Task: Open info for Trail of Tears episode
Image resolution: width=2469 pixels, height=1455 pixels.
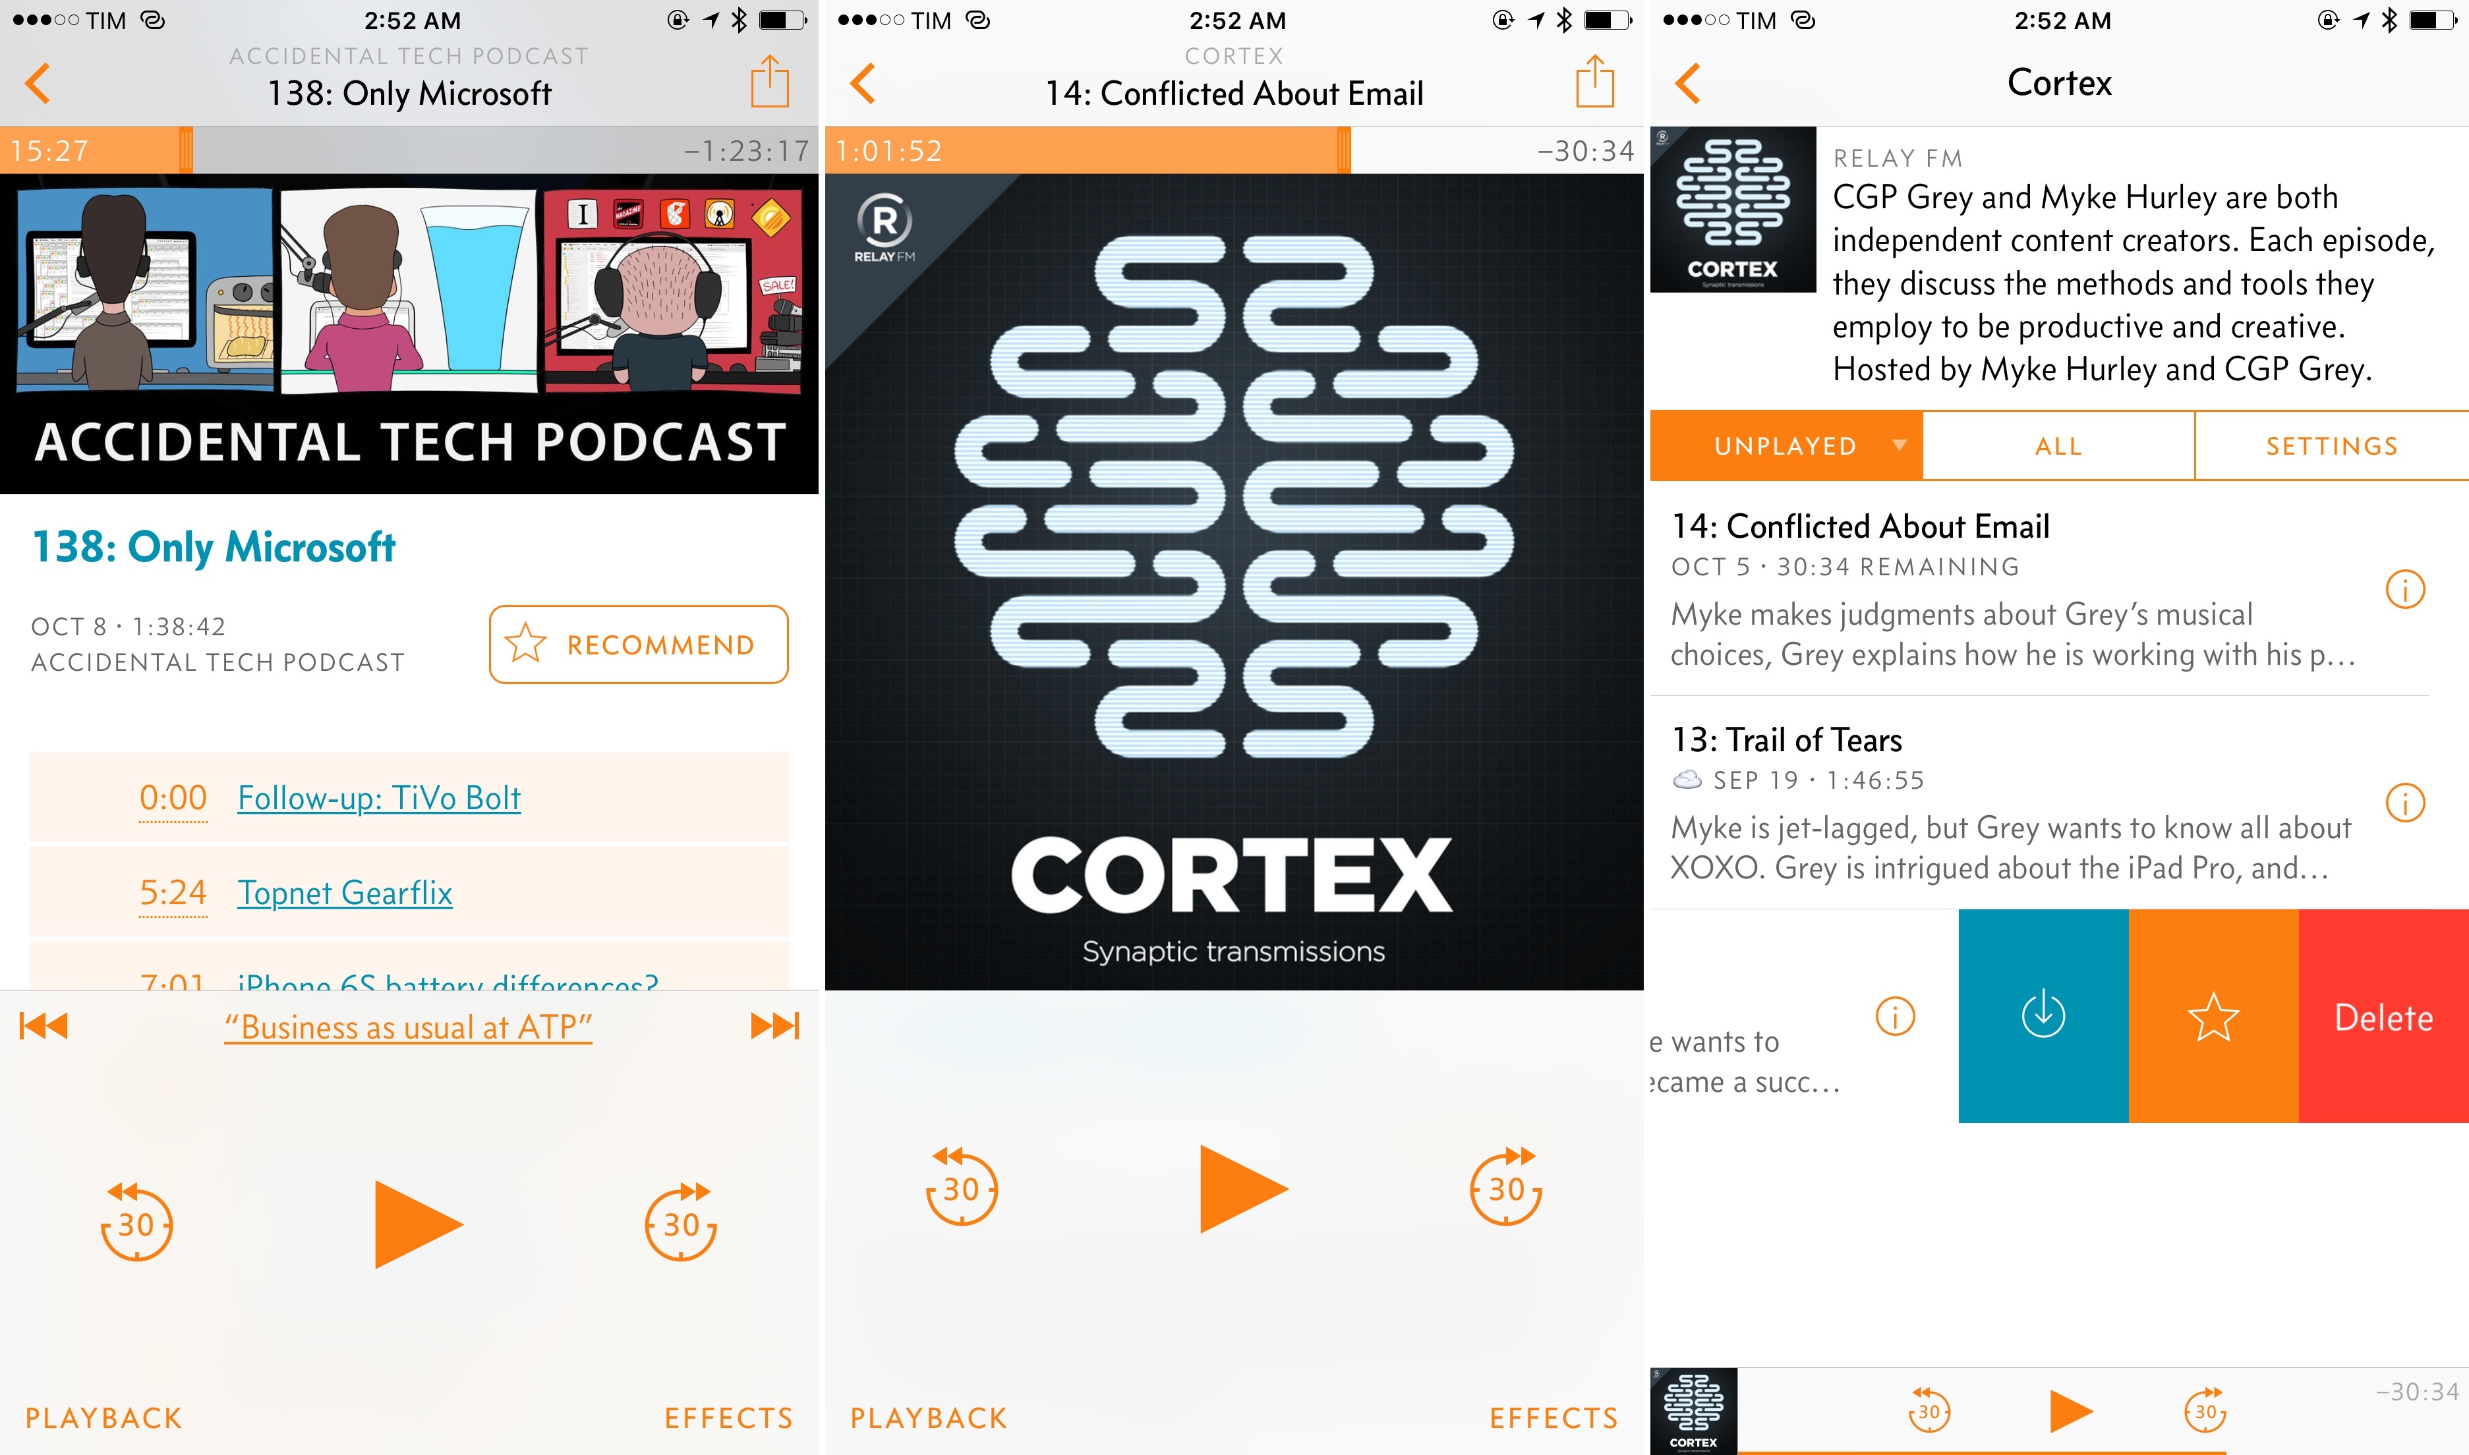Action: coord(2404,803)
